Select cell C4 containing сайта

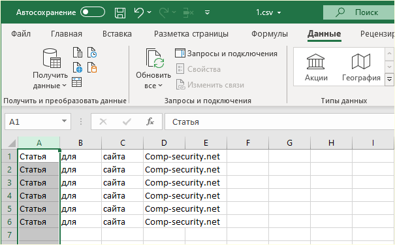(x=123, y=195)
